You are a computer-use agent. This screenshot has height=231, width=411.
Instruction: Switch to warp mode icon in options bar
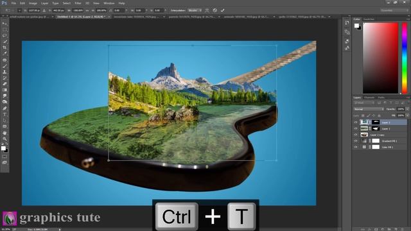(x=207, y=10)
